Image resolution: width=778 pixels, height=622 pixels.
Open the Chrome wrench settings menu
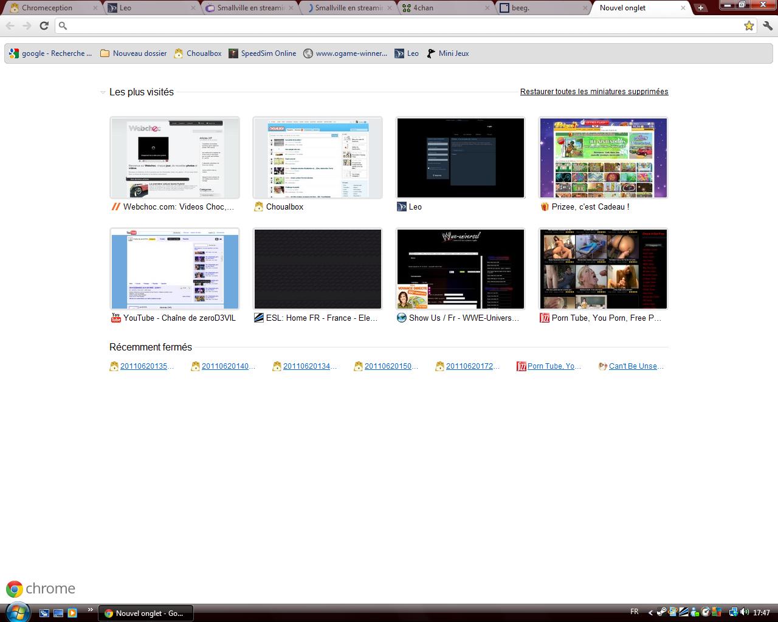(x=767, y=26)
